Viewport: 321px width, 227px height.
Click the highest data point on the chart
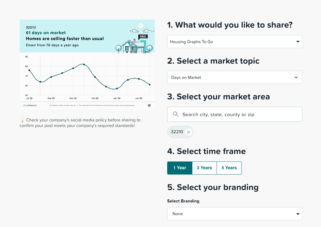pyautogui.click(x=84, y=64)
